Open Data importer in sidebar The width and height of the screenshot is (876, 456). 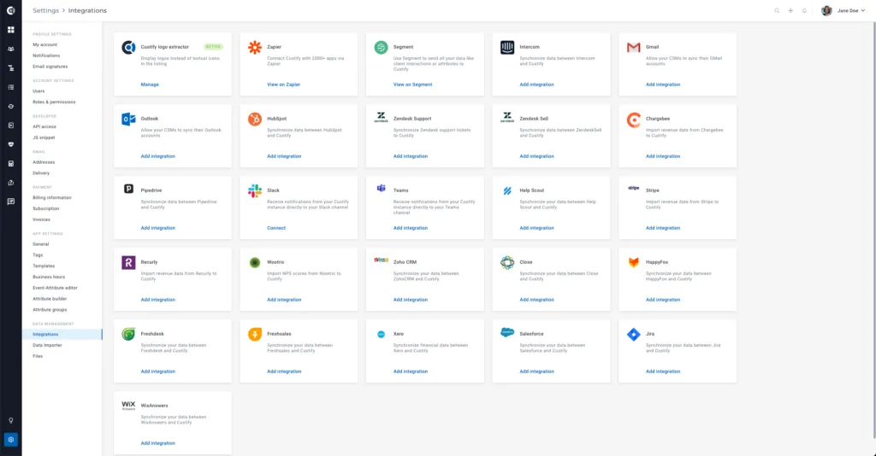(x=48, y=345)
